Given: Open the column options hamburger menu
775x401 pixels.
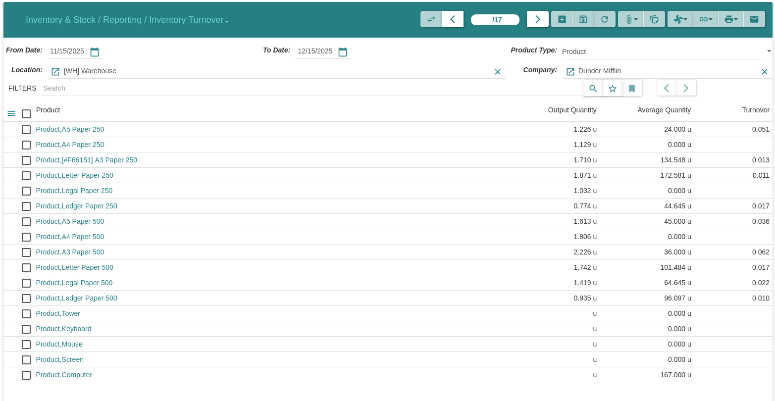Looking at the screenshot, I should pyautogui.click(x=11, y=114).
